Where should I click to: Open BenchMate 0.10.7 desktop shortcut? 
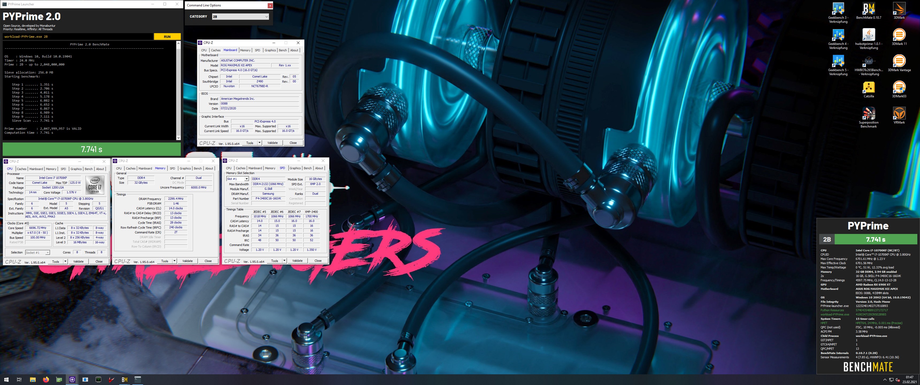tap(869, 11)
